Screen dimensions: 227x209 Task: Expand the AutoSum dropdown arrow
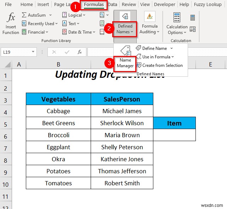point(50,15)
